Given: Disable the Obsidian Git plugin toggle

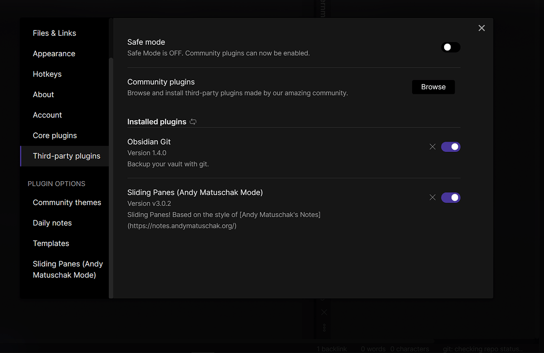Looking at the screenshot, I should (x=450, y=147).
